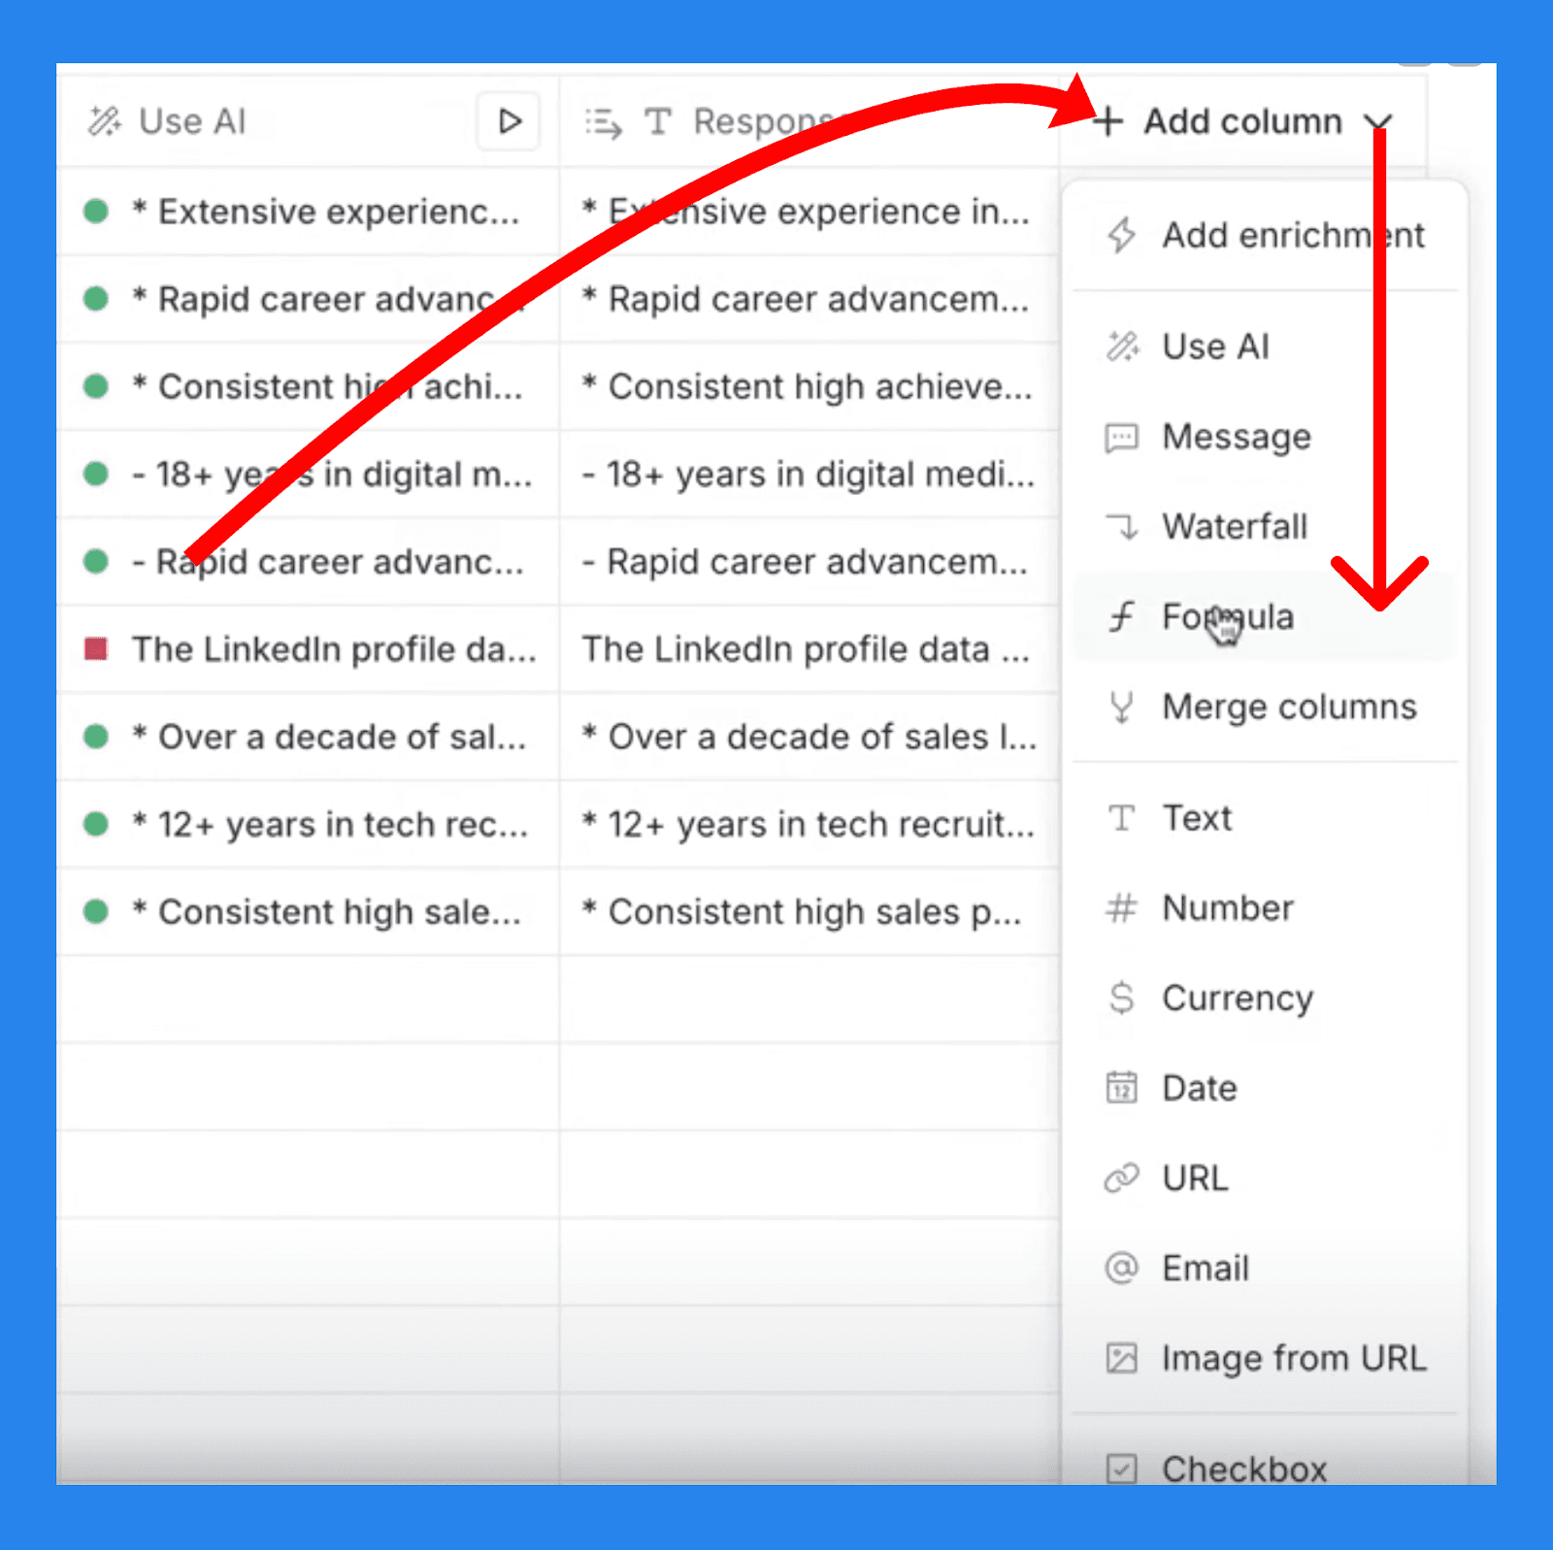
Task: Click the chat bubble Message icon
Action: pos(1122,438)
